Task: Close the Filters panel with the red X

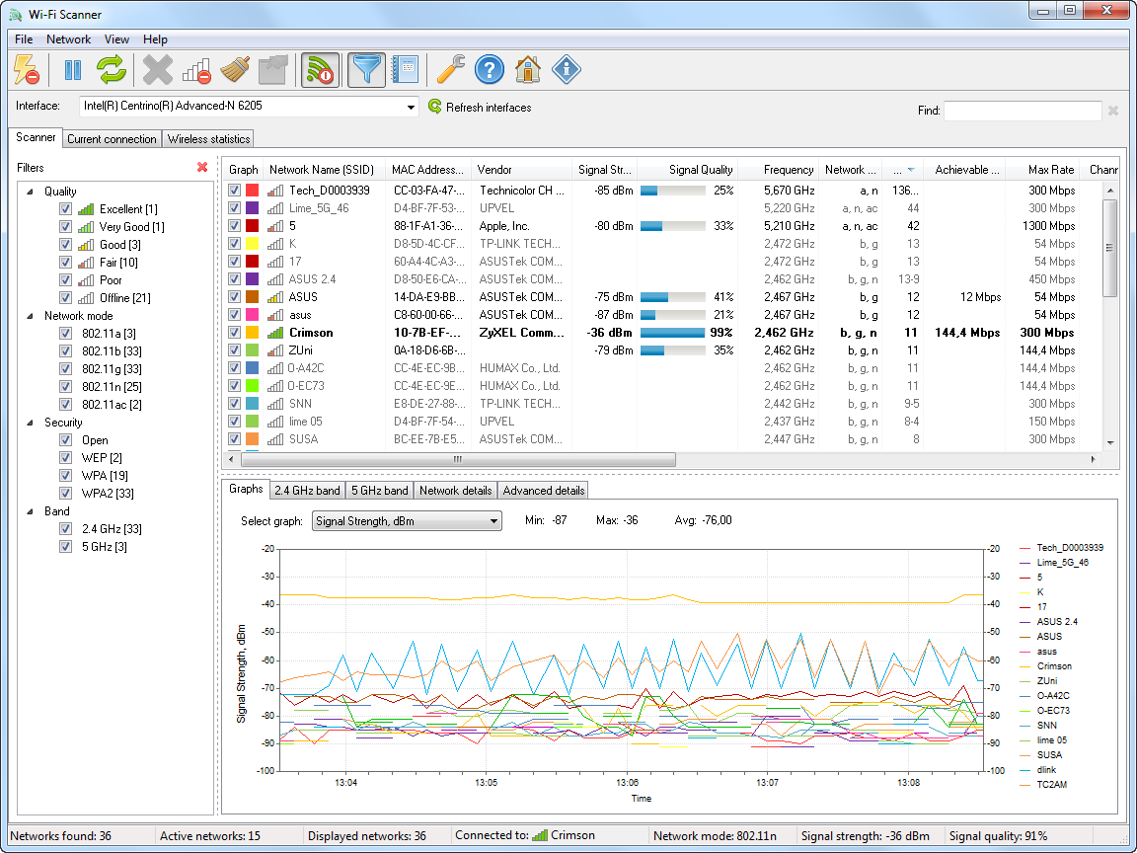Action: [x=204, y=167]
